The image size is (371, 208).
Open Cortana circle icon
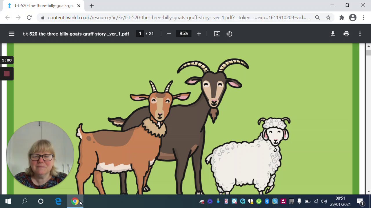click(41, 201)
